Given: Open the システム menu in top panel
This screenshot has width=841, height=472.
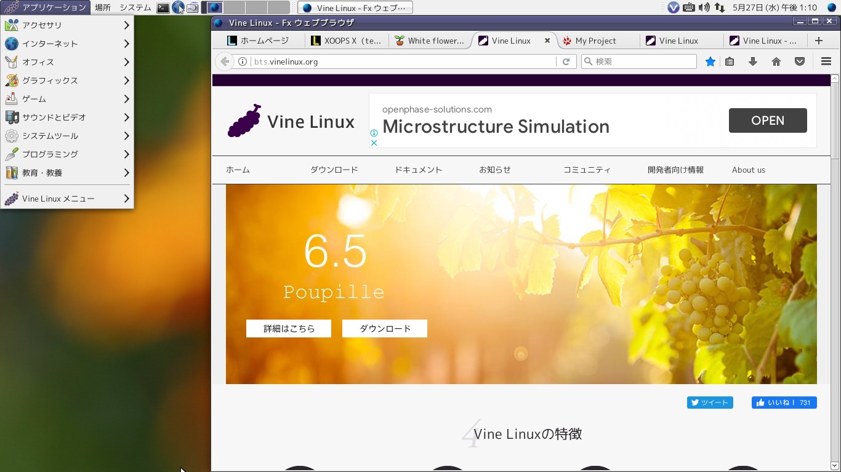Looking at the screenshot, I should pyautogui.click(x=135, y=8).
